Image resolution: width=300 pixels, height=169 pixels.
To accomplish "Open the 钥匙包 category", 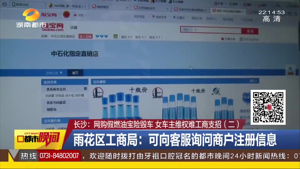I will pos(51,110).
